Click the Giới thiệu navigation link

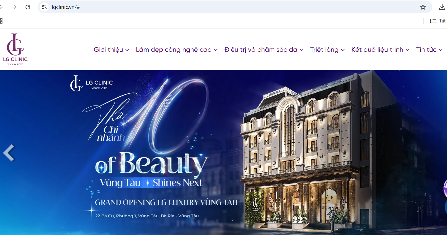(108, 50)
